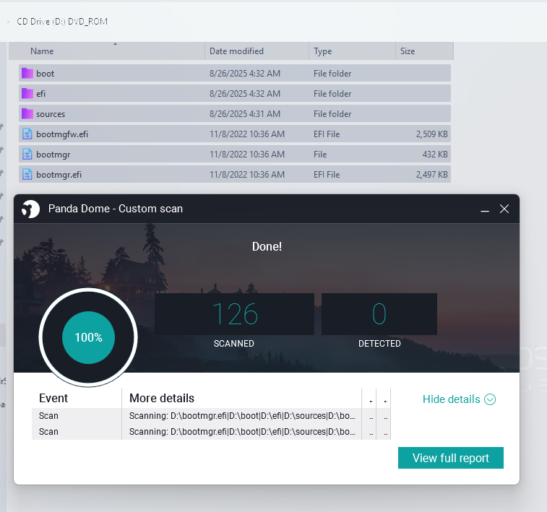Click sources folder date 8/26/2025 4:31 AM
The height and width of the screenshot is (512, 547).
coord(245,114)
